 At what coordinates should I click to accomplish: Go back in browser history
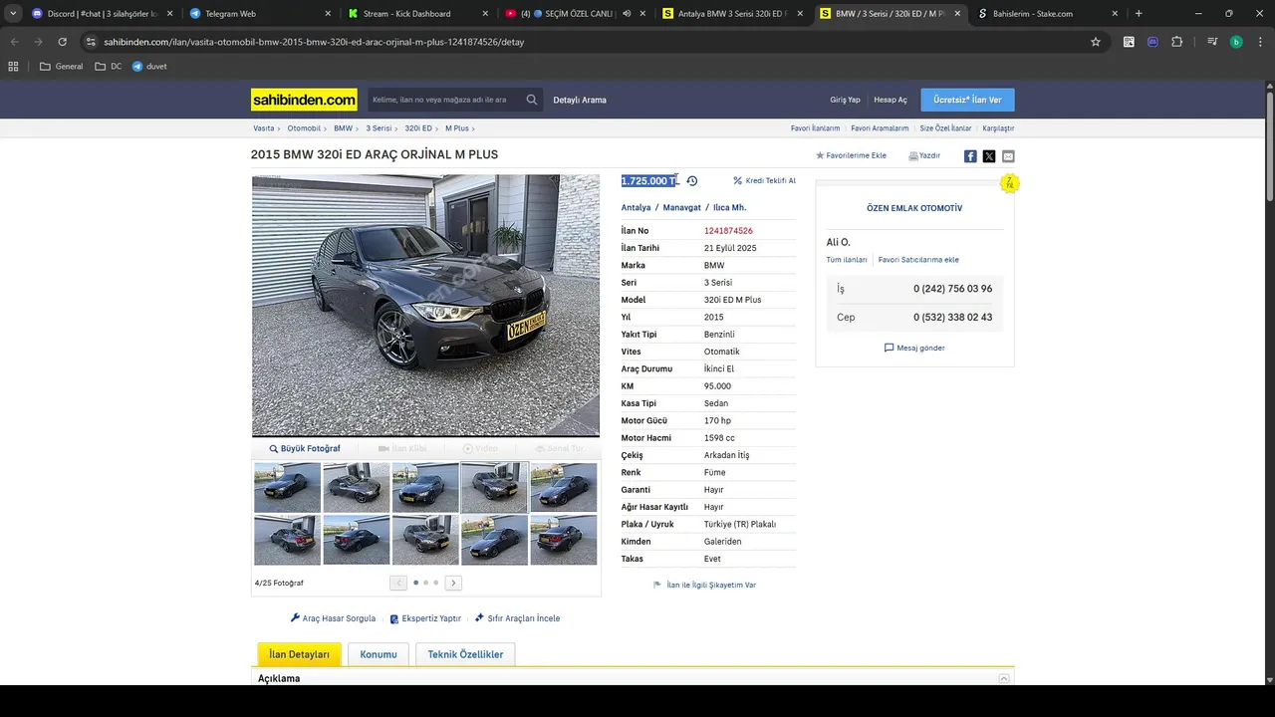14,42
